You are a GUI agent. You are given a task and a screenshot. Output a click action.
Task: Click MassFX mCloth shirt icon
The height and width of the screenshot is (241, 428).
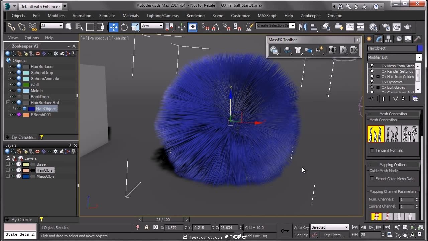coord(298,50)
